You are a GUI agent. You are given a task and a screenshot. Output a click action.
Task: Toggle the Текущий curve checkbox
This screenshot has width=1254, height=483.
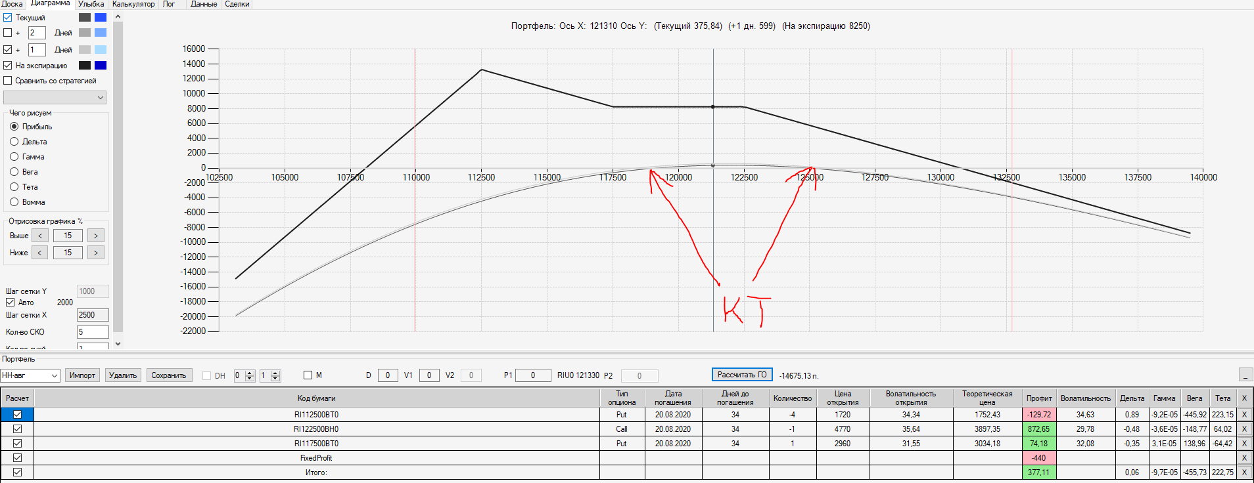[x=8, y=18]
